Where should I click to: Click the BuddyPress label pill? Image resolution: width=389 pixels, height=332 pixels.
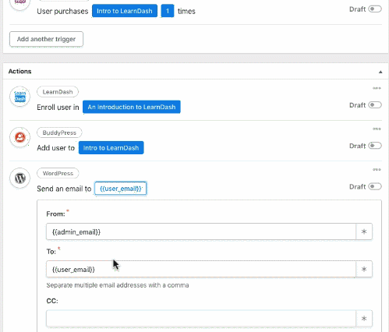coord(59,132)
